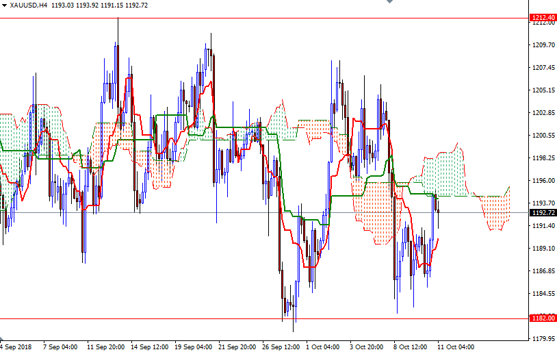
Task: Click the 11 Oct 04:00 date label
Action: (x=456, y=347)
